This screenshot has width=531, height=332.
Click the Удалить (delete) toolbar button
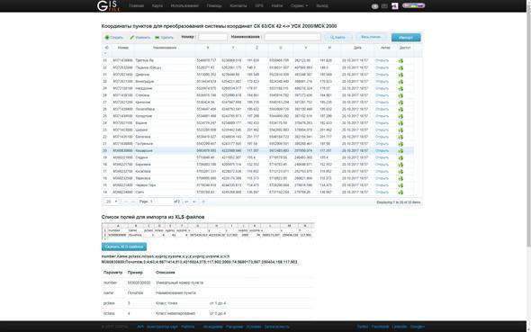[164, 37]
